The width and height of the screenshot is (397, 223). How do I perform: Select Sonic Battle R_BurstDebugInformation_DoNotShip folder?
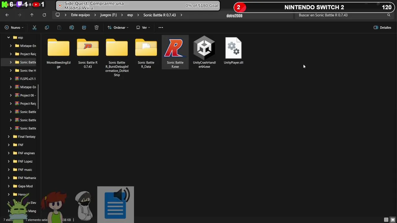(117, 47)
